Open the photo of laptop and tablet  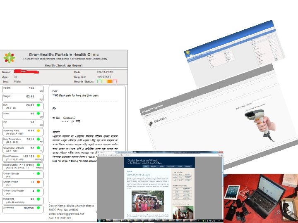261,198
